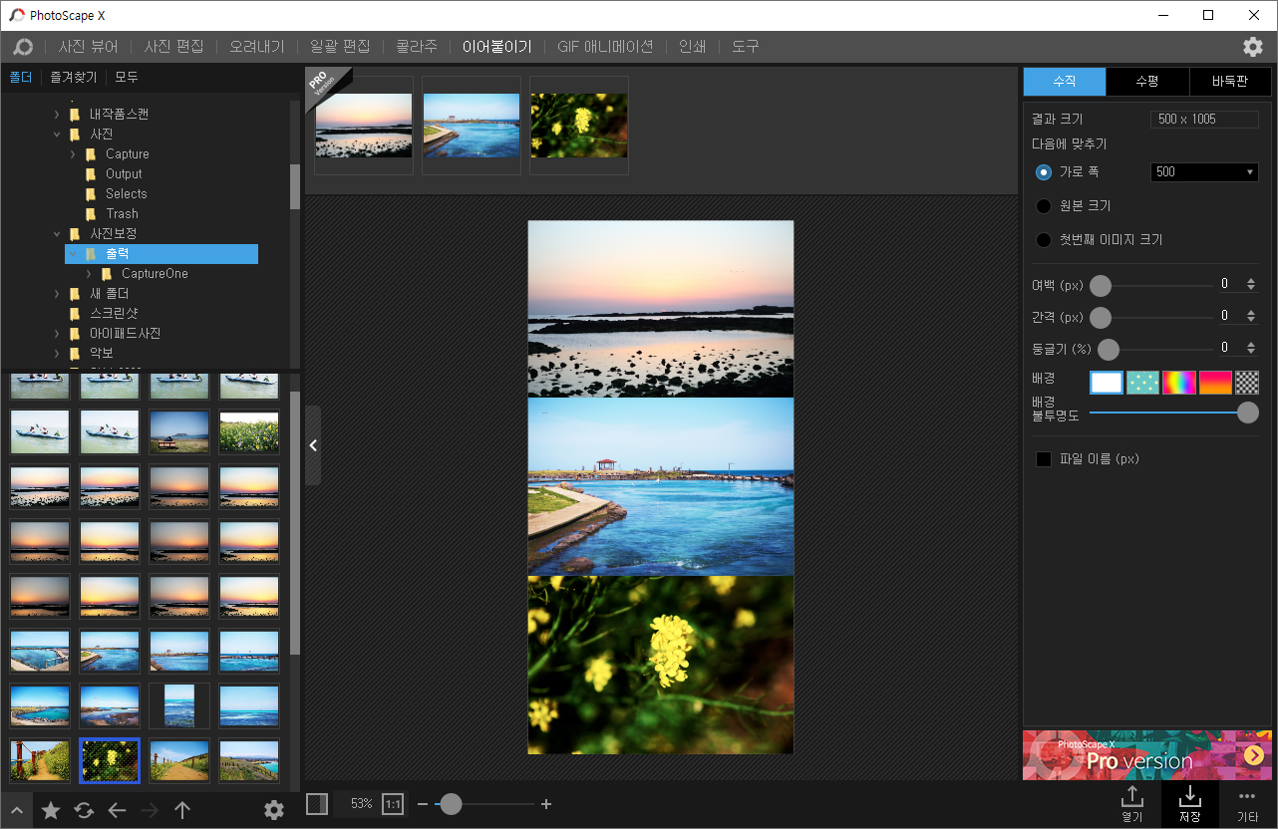The width and height of the screenshot is (1278, 829).
Task: Collapse the 사진 folder
Action: 57,135
